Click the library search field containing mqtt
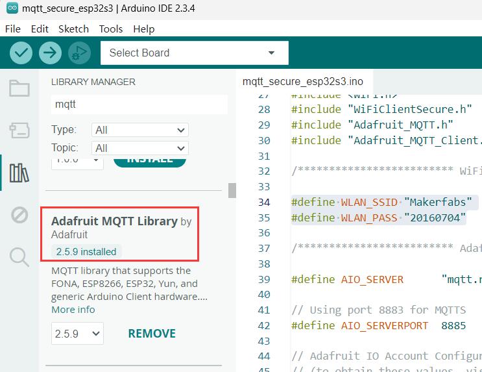 (x=139, y=105)
